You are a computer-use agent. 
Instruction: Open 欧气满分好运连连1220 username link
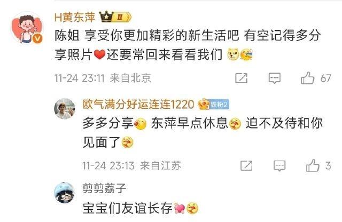click(138, 105)
